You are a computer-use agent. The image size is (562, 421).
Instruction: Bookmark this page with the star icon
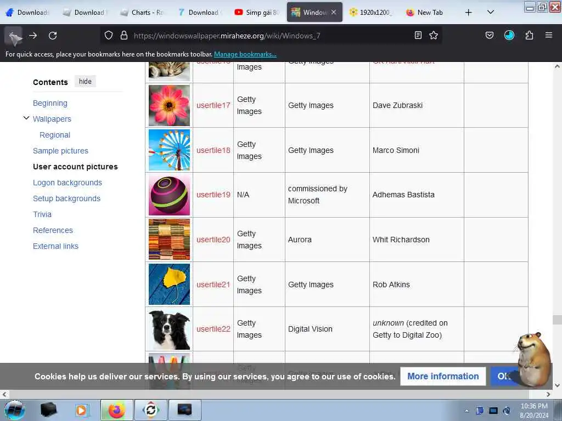(x=434, y=36)
